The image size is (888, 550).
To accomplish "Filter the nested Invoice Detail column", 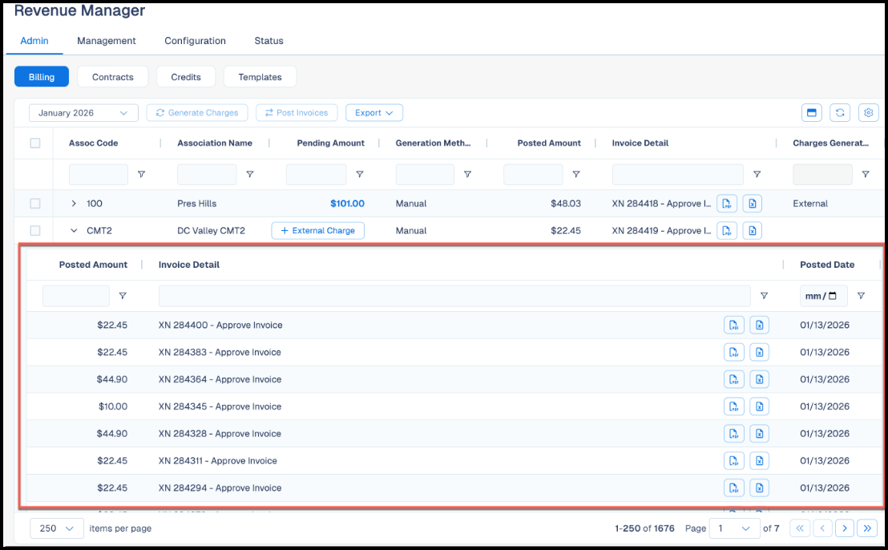I will (764, 296).
